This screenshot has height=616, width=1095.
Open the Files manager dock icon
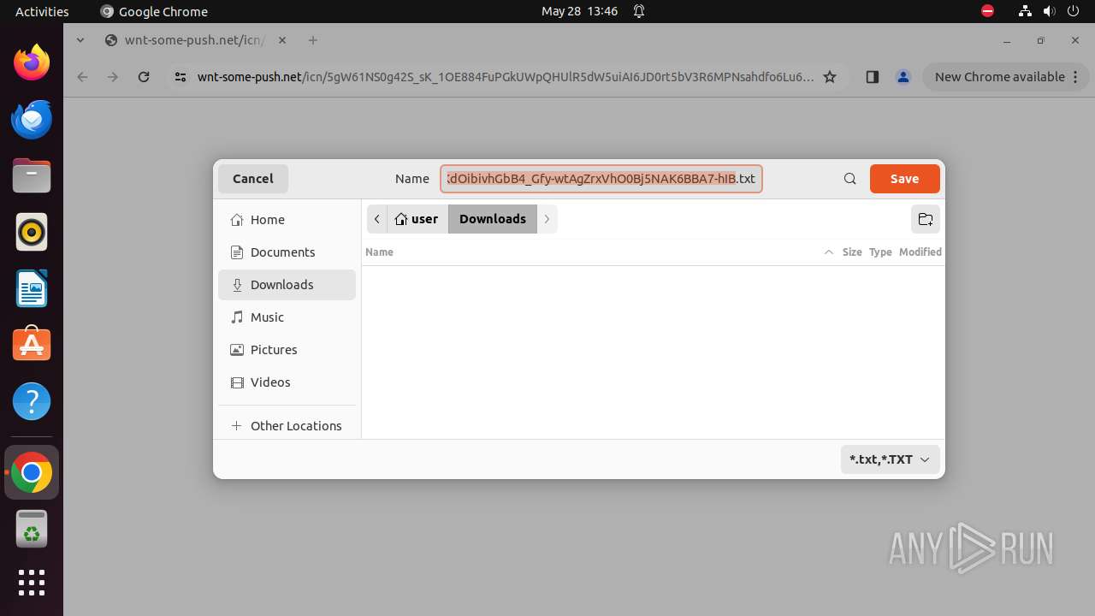[32, 175]
